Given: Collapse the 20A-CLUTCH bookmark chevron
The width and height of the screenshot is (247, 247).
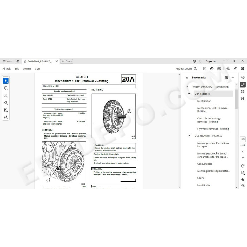Looking at the screenshot, I should pos(189,94).
